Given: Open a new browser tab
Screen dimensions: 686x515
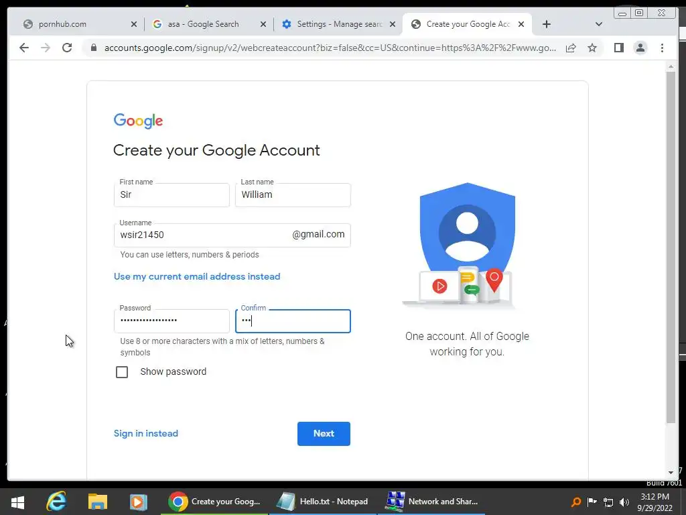Looking at the screenshot, I should click(547, 24).
